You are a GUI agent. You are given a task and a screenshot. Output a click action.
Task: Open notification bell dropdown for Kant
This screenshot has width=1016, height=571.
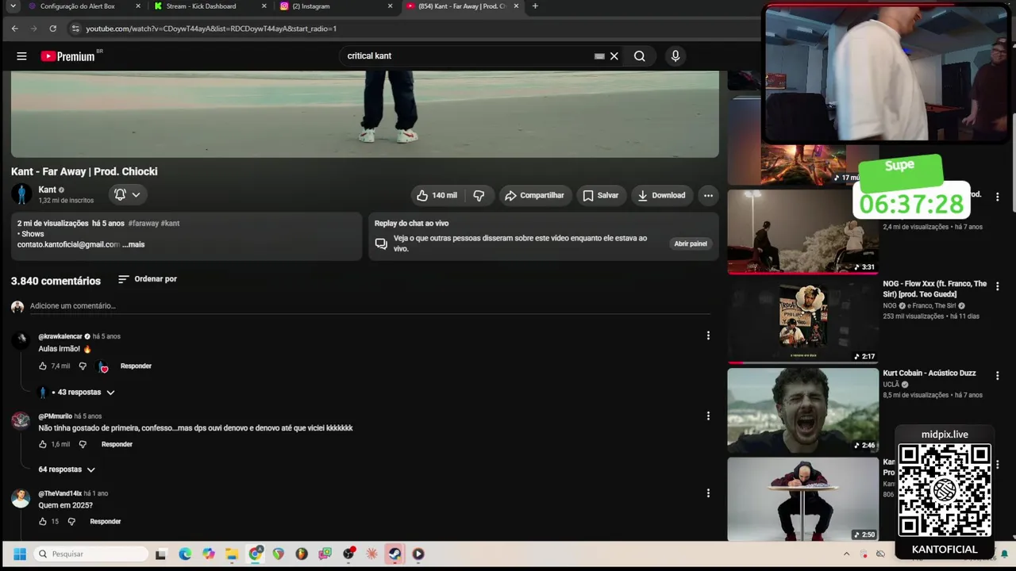[x=127, y=194]
